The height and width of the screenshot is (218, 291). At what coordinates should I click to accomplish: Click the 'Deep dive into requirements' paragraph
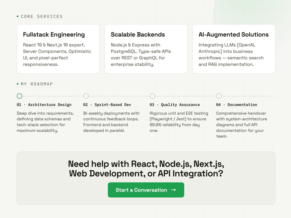click(x=45, y=122)
